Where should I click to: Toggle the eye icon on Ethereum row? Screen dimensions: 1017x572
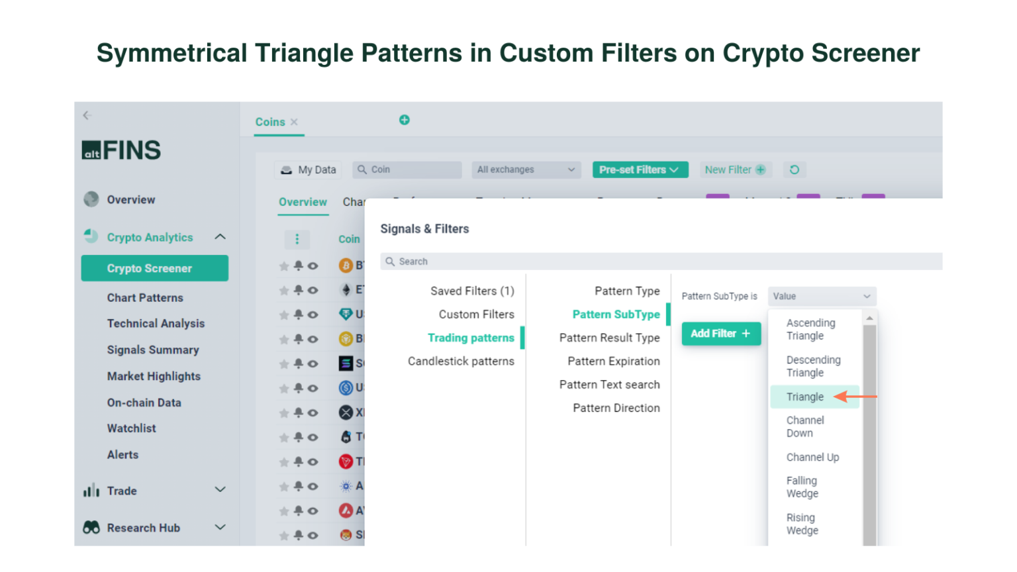(313, 291)
